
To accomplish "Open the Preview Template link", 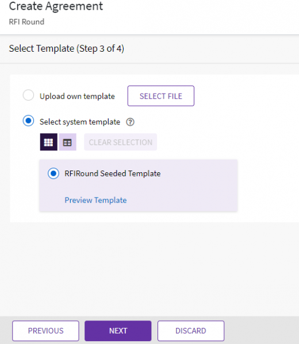I will 95,200.
